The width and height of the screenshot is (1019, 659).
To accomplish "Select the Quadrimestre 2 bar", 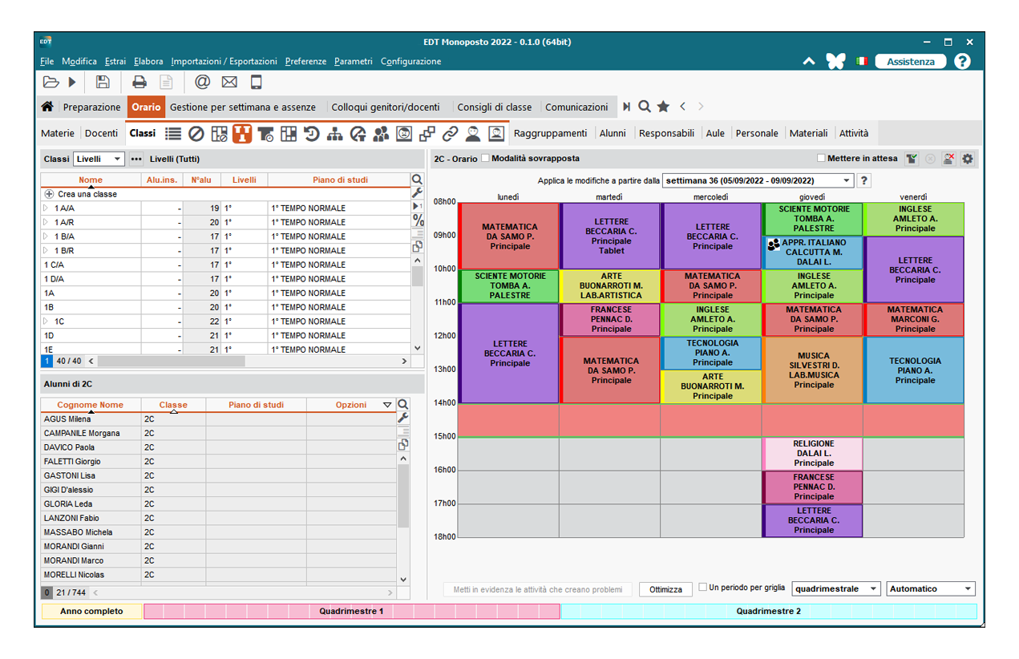I will tap(769, 611).
